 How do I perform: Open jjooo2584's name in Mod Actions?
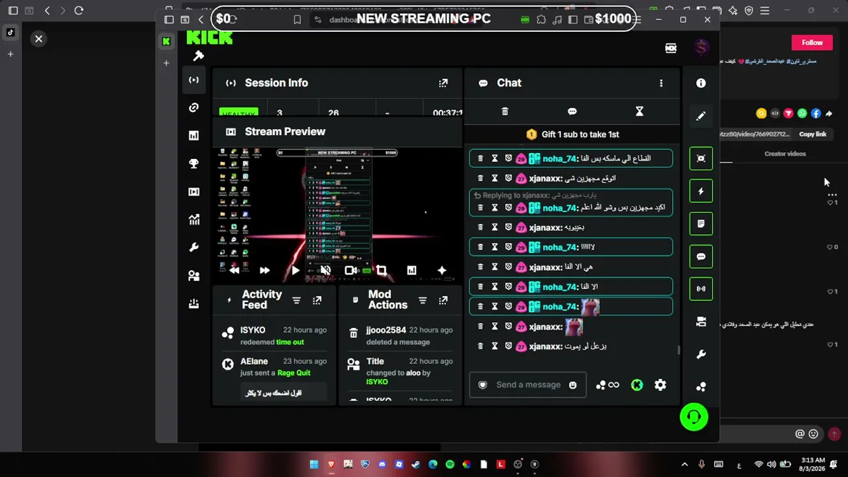pyautogui.click(x=386, y=330)
